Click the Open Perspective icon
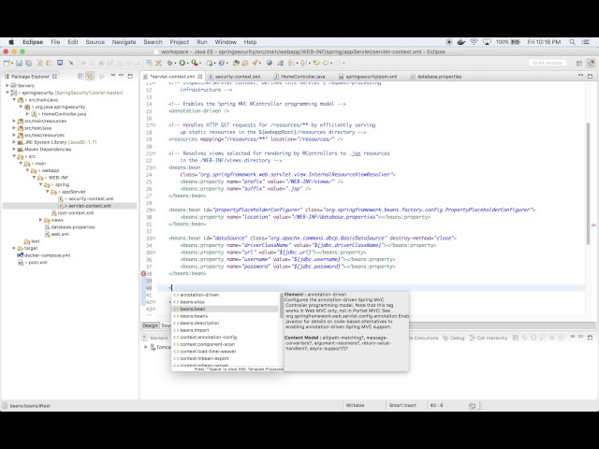 [x=579, y=63]
